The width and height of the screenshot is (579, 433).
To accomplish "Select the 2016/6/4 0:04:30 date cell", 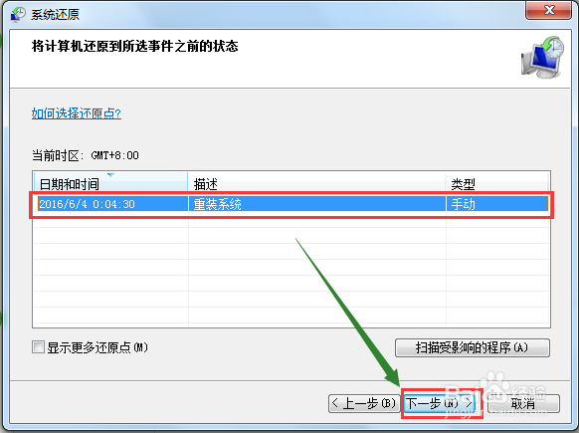I will tap(112, 204).
